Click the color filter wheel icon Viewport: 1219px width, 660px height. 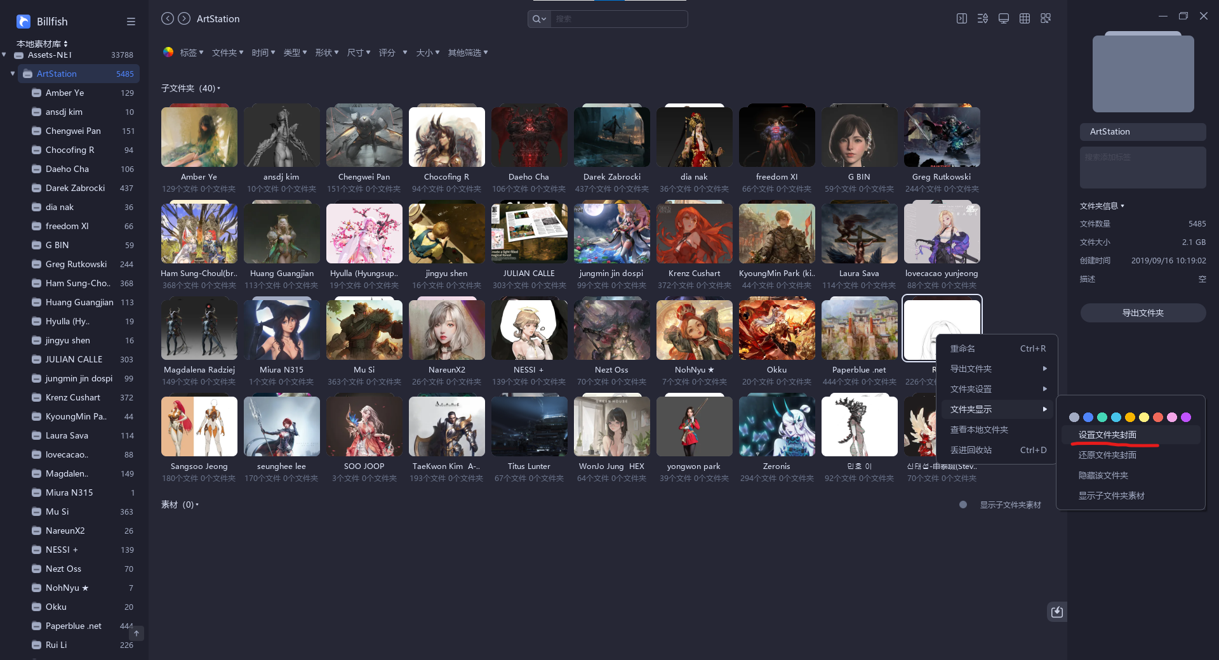168,52
